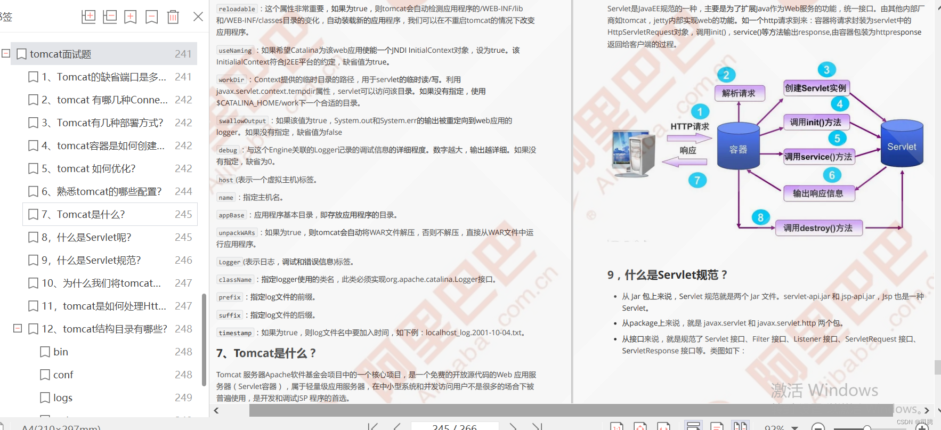Click the bookmark icon beside bin
Image resolution: width=941 pixels, height=430 pixels.
(45, 352)
